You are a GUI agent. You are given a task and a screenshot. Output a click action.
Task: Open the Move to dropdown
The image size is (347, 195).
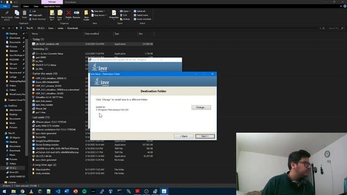pos(52,15)
